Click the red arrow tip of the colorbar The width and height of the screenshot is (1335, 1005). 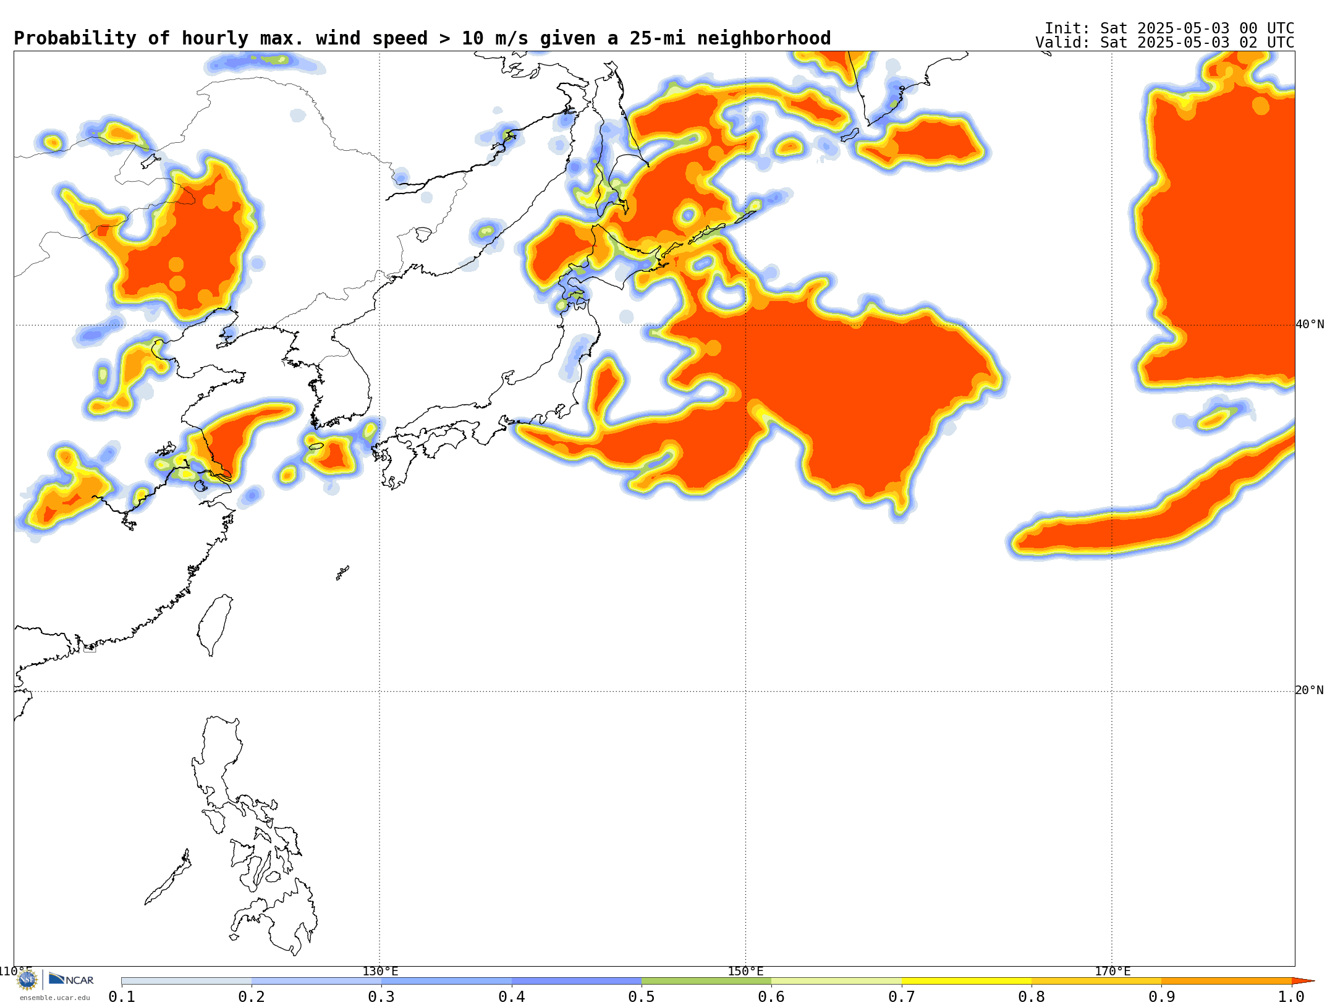coord(1303,981)
